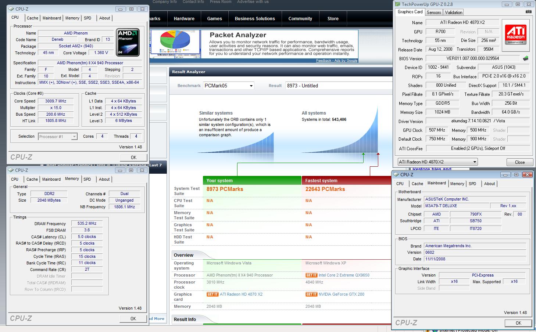Click the BIOS save chip icon in GPU-Z

[526, 58]
